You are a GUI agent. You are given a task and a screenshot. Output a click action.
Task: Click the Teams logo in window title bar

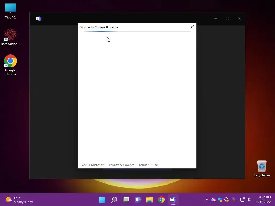click(x=39, y=19)
